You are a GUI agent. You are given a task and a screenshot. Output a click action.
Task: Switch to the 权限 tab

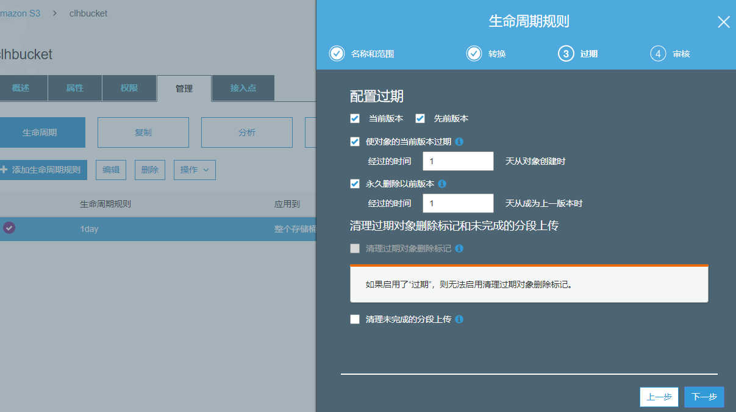[129, 88]
